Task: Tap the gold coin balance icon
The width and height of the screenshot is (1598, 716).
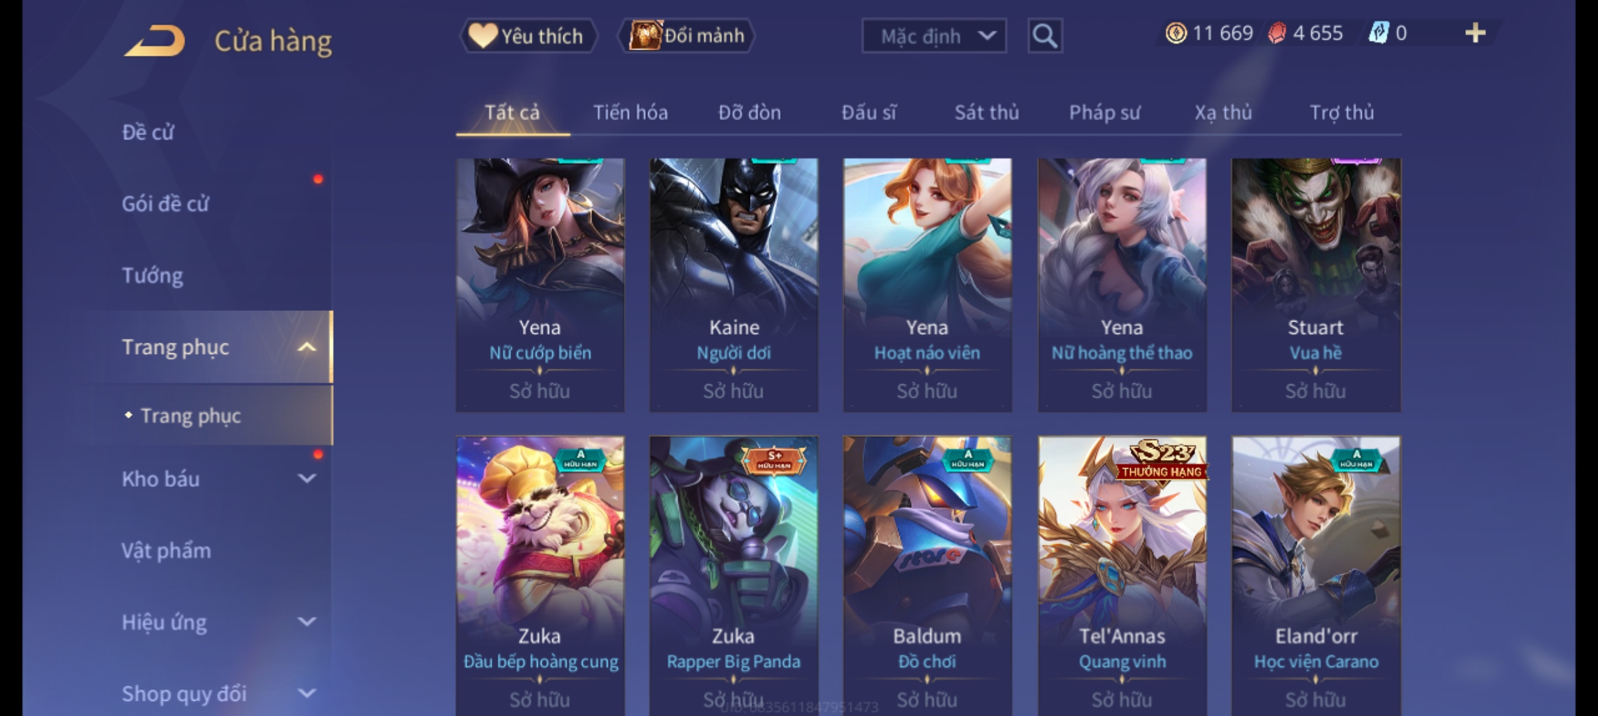Action: click(x=1175, y=33)
